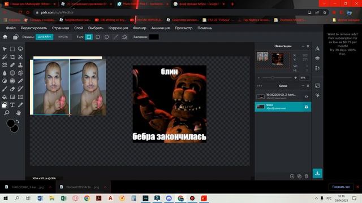Select the Hand pan tool
Image resolution: width=362 pixels, height=203 pixels.
(x=18, y=113)
